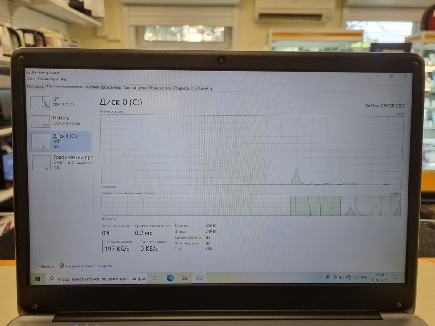Viewport: 435px width, 326px height.
Task: Open Microsoft Edge from the taskbar
Action: pos(170,278)
